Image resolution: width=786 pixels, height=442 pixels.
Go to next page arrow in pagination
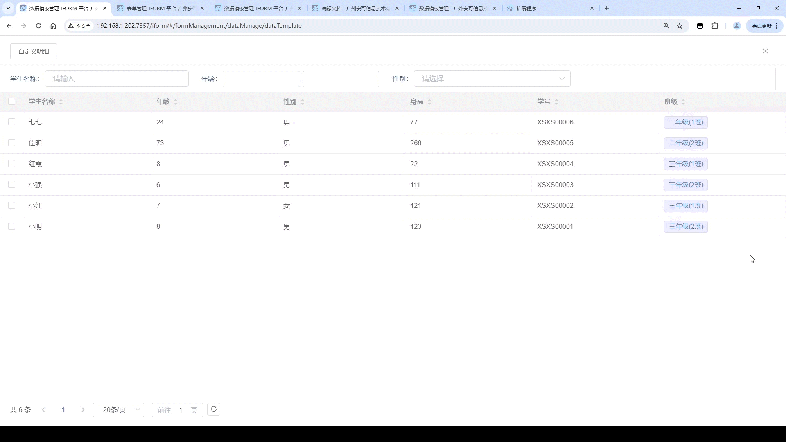(83, 410)
